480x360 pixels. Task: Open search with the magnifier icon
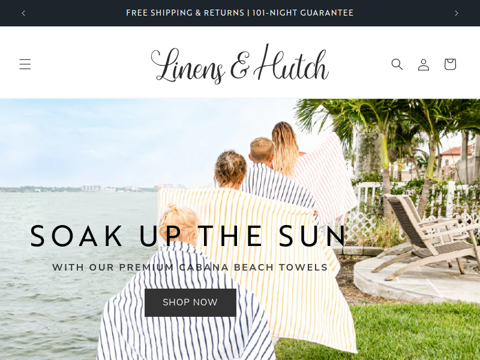397,64
